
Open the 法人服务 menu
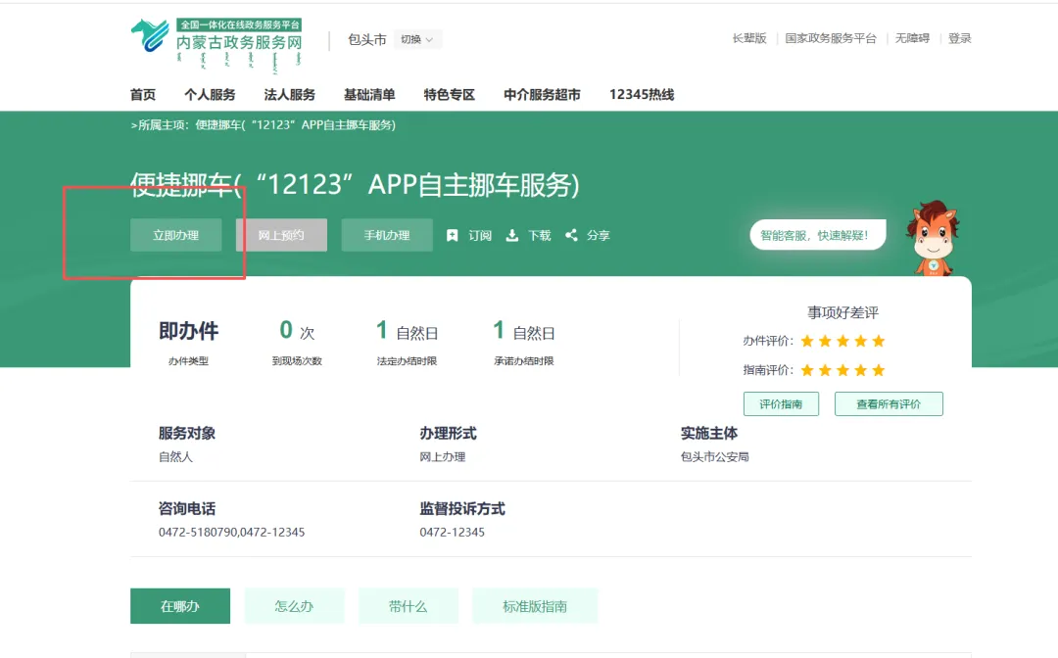point(289,94)
